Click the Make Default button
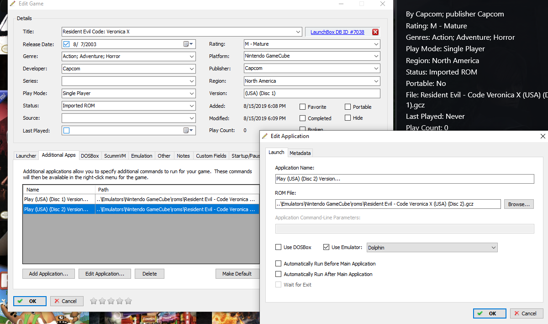This screenshot has width=548, height=324. click(237, 274)
